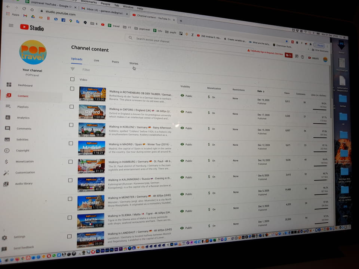Open visibility options for Rothenburg video
The height and width of the screenshot is (269, 359).
186,96
